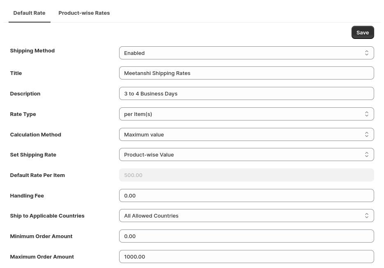Click the disabled Default Rate Per Item field

tap(246, 175)
